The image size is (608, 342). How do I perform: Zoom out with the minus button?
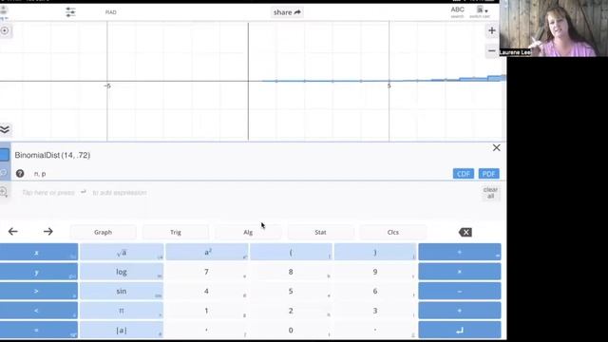(492, 50)
